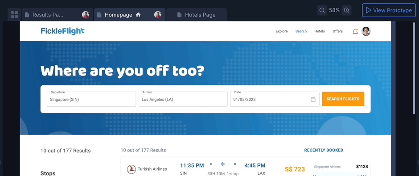The height and width of the screenshot is (176, 419).
Task: Click the SEARCH FLIGHTS button
Action: [x=343, y=99]
